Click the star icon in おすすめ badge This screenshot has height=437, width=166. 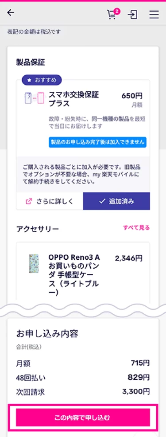tap(30, 81)
